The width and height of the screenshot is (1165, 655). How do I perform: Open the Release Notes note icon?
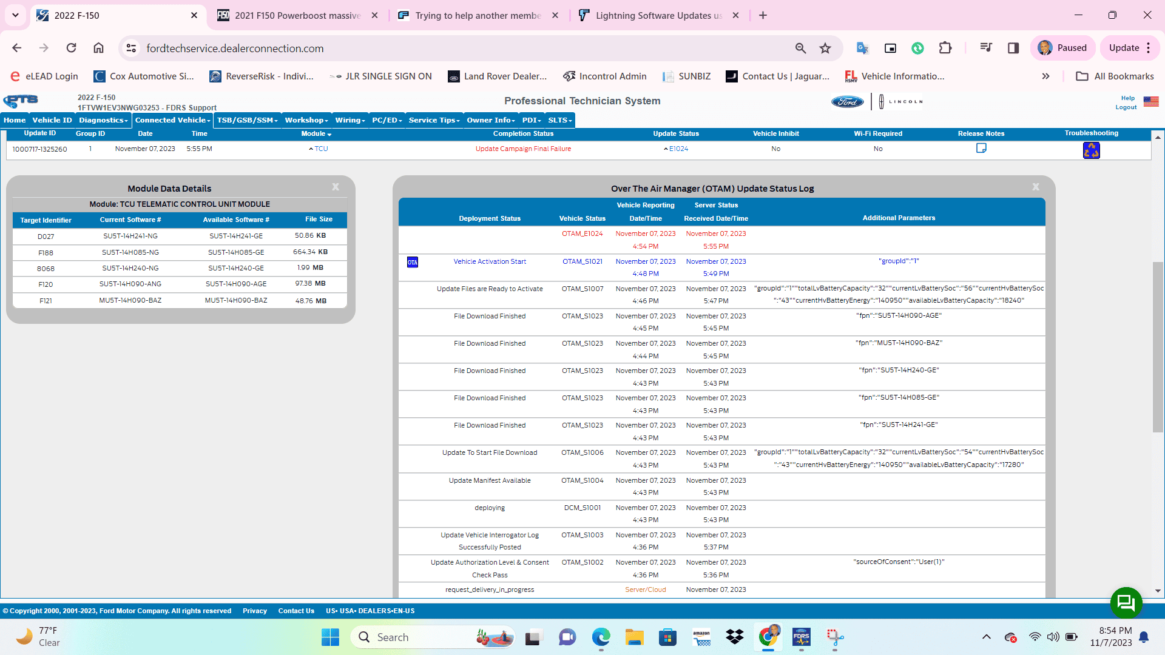[981, 148]
